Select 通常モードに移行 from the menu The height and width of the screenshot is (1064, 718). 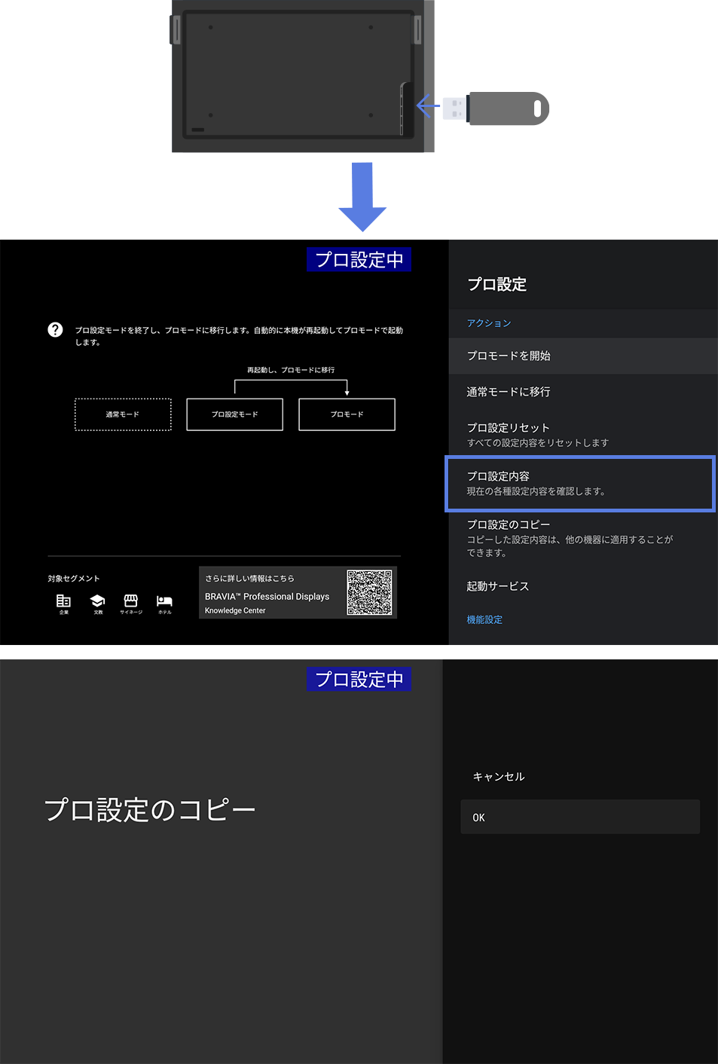[509, 392]
